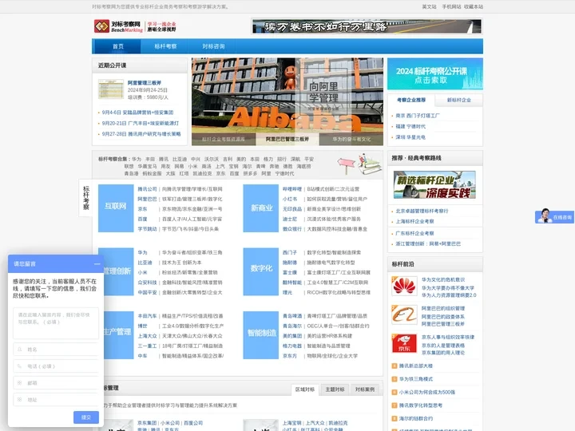Open the 生产管理 category tile
This screenshot has width=575, height=431.
point(119,335)
